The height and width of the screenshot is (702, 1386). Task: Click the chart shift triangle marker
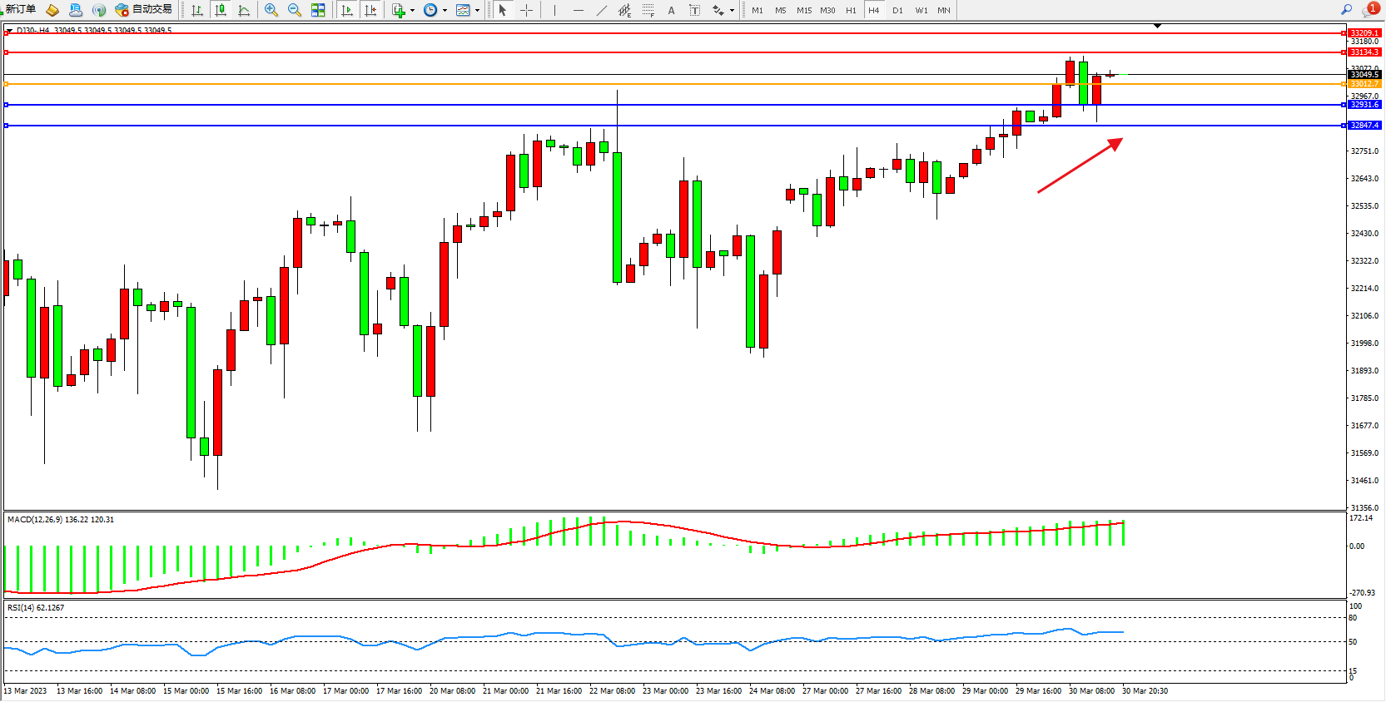1157,27
